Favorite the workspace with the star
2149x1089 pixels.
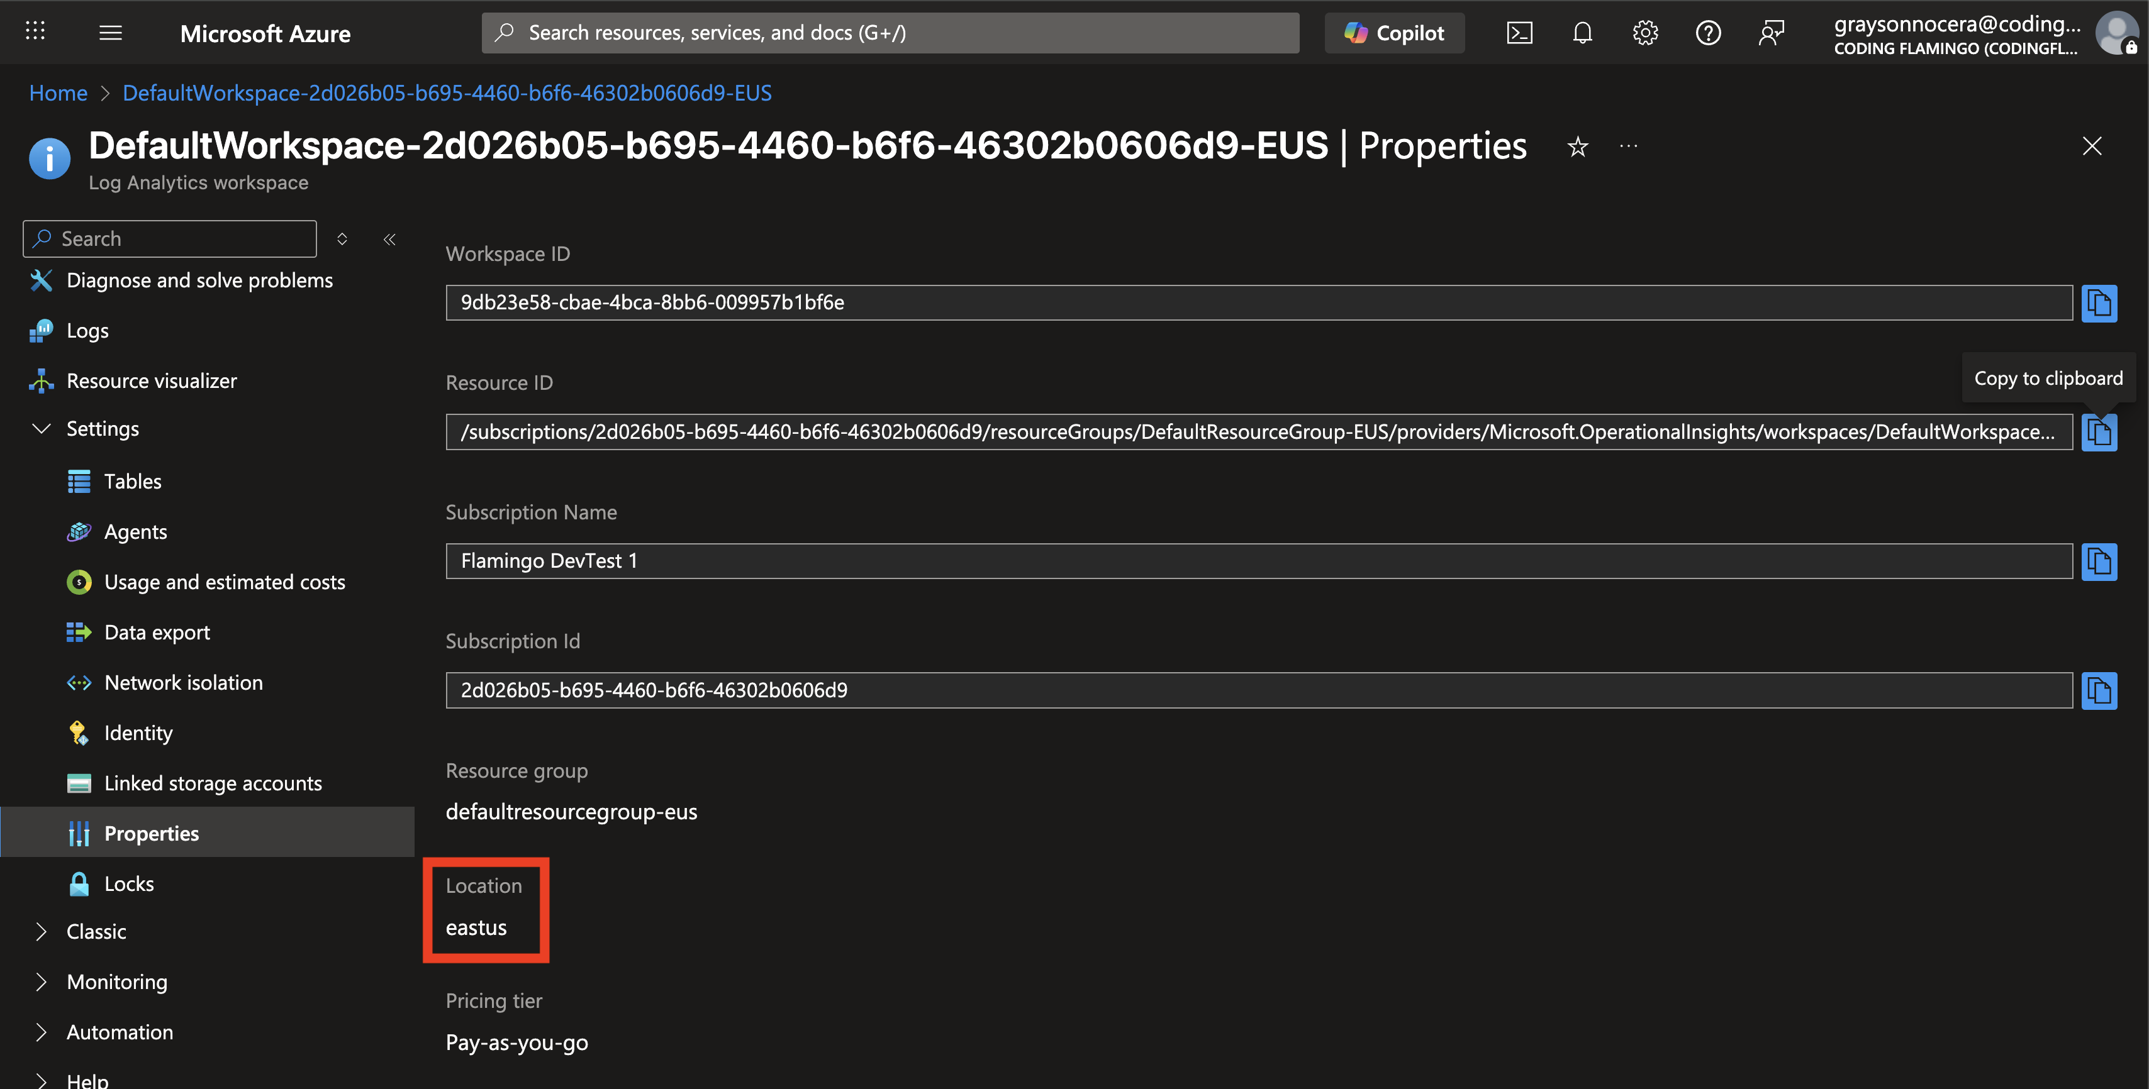click(x=1578, y=146)
